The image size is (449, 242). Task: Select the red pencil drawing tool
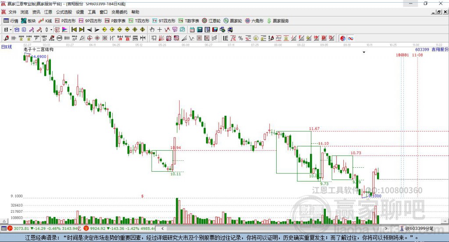[6, 38]
